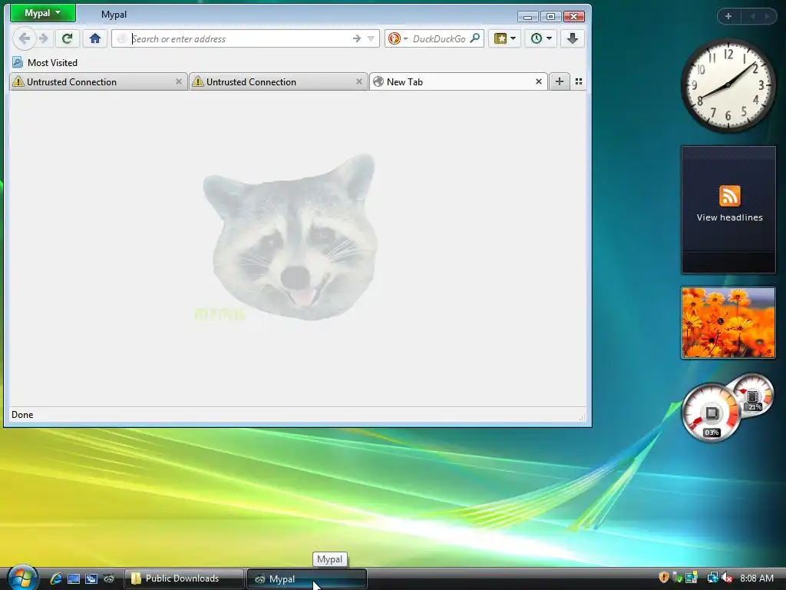Click the green checkmark tray icon
This screenshot has height=590, width=786.
[677, 578]
